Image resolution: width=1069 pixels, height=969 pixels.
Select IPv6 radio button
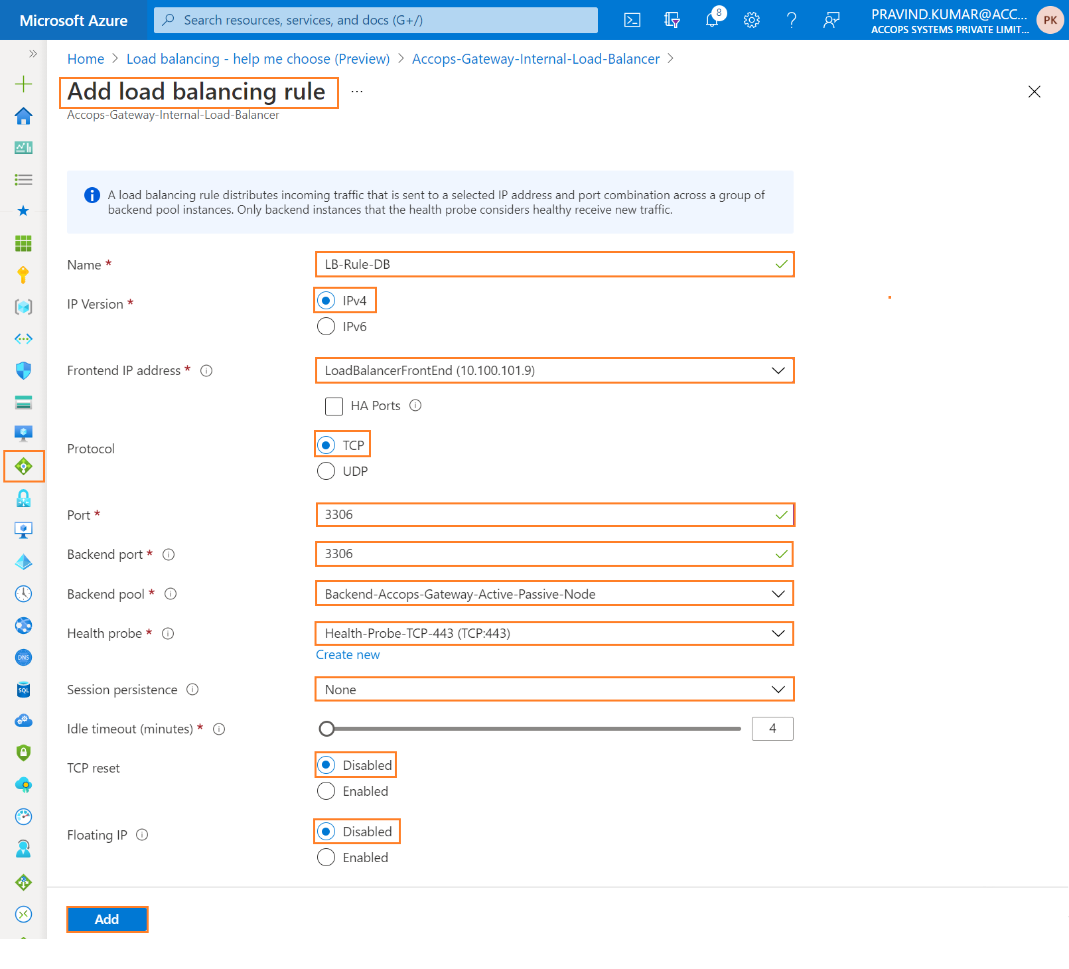(326, 327)
